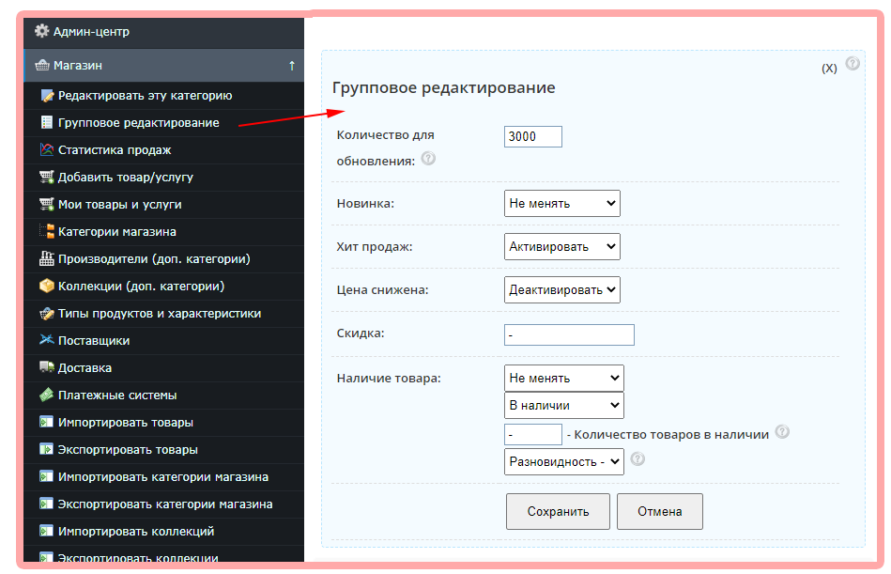Select Импортировать товары in the sidebar
The height and width of the screenshot is (574, 891).
click(x=125, y=422)
